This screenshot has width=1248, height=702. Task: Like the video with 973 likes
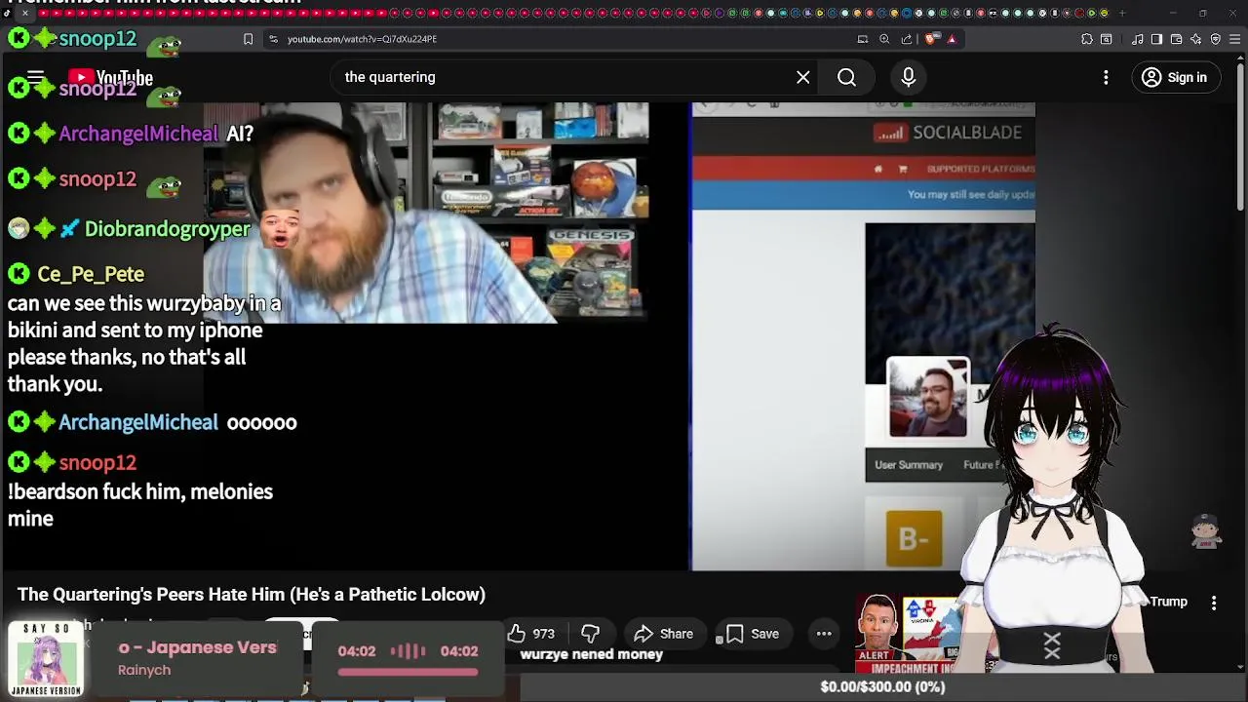pyautogui.click(x=531, y=634)
